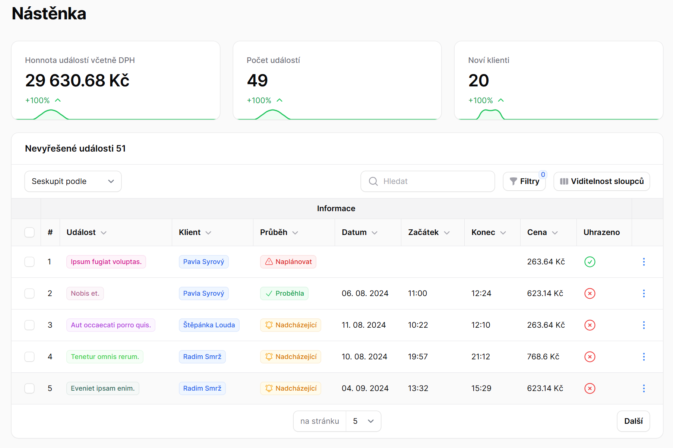Click red unpaid icon for Eveniet ipsam enim
This screenshot has height=448, width=673.
590,388
